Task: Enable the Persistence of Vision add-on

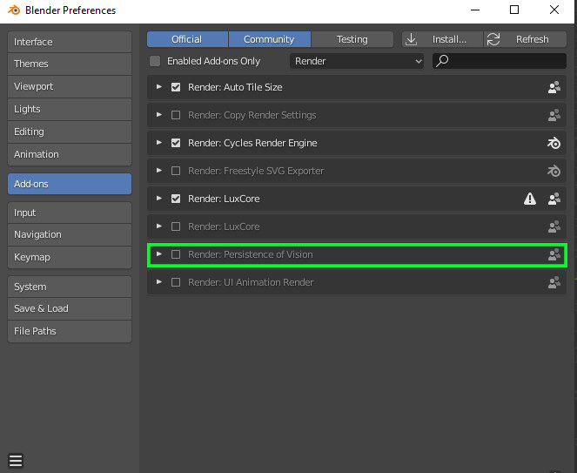Action: click(x=176, y=254)
